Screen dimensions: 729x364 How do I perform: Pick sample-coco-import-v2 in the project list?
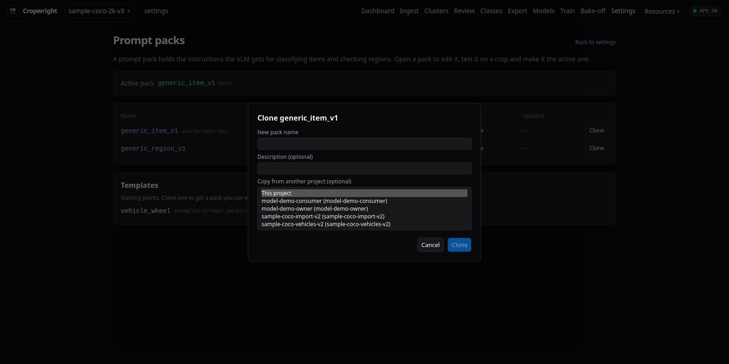(x=364, y=217)
